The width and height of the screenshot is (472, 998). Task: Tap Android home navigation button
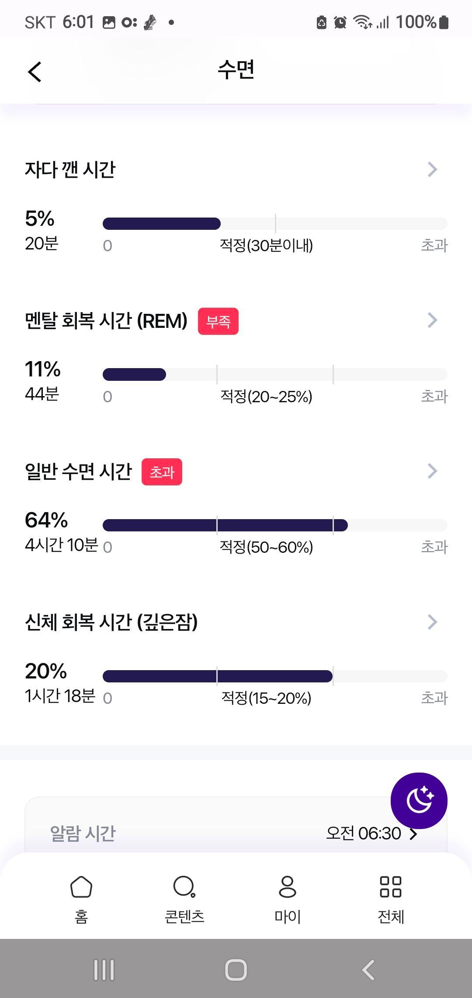pyautogui.click(x=236, y=970)
